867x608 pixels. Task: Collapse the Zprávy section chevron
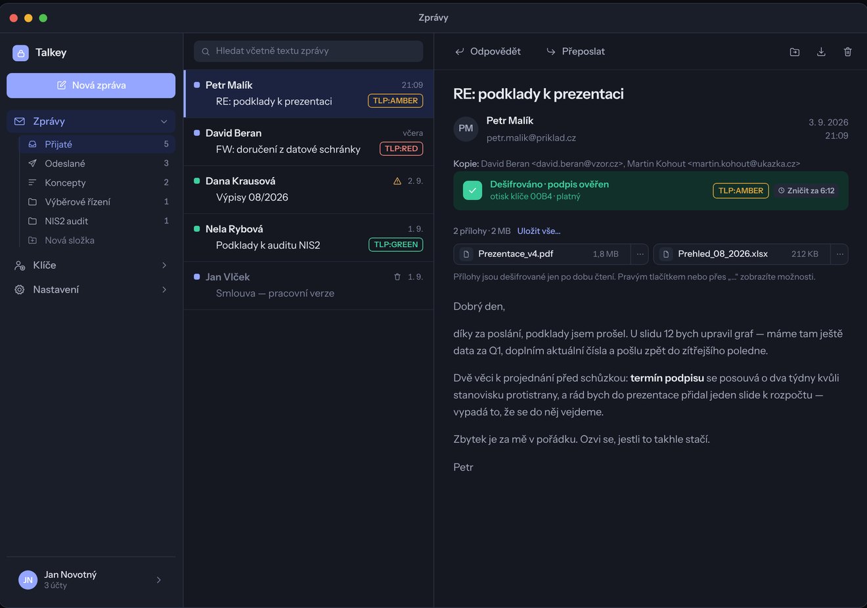click(x=164, y=122)
